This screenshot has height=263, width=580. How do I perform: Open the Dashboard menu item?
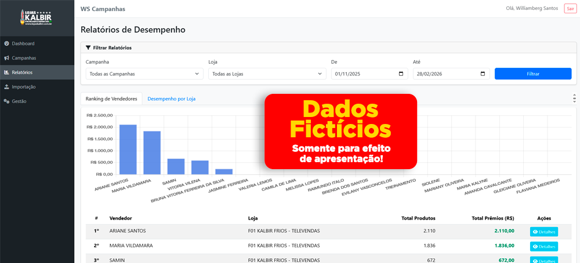point(37,43)
